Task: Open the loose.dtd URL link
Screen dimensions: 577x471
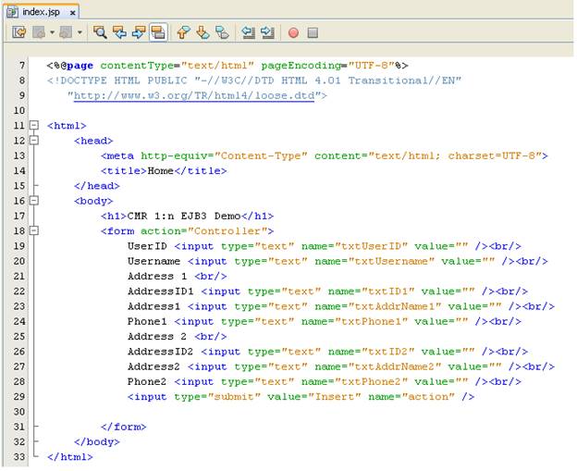Action: tap(194, 95)
